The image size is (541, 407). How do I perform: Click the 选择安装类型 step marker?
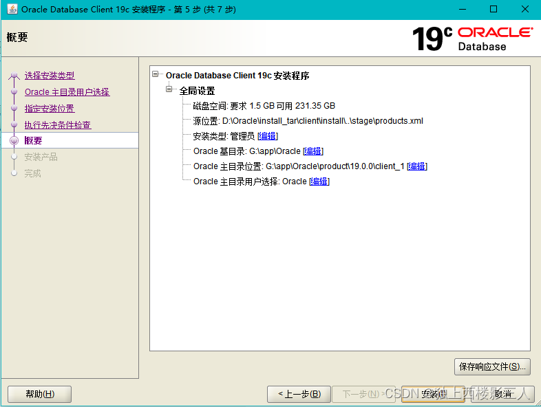coord(14,75)
